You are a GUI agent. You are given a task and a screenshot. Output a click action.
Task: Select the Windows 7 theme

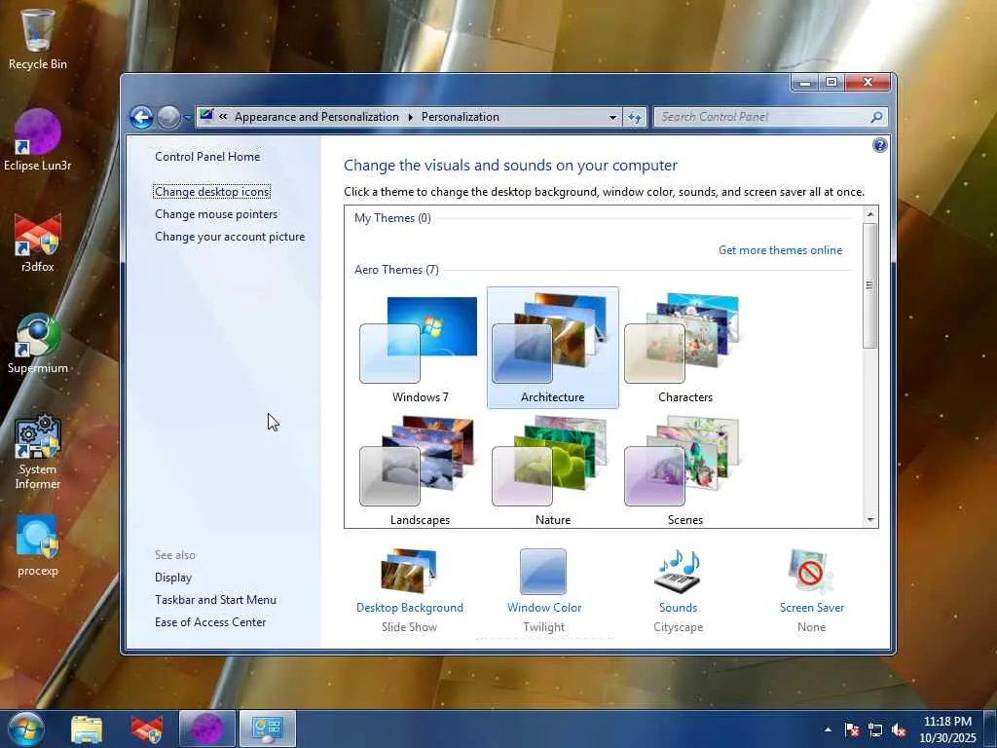click(420, 348)
